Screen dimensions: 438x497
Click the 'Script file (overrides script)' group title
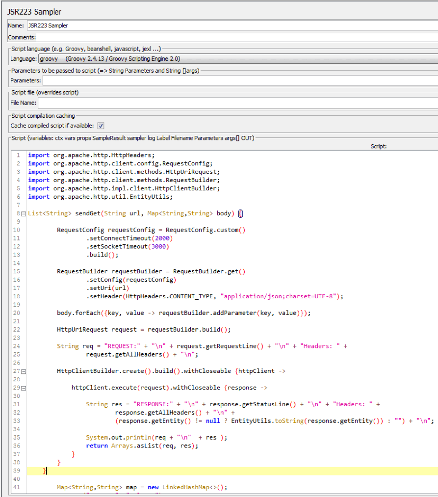45,92
